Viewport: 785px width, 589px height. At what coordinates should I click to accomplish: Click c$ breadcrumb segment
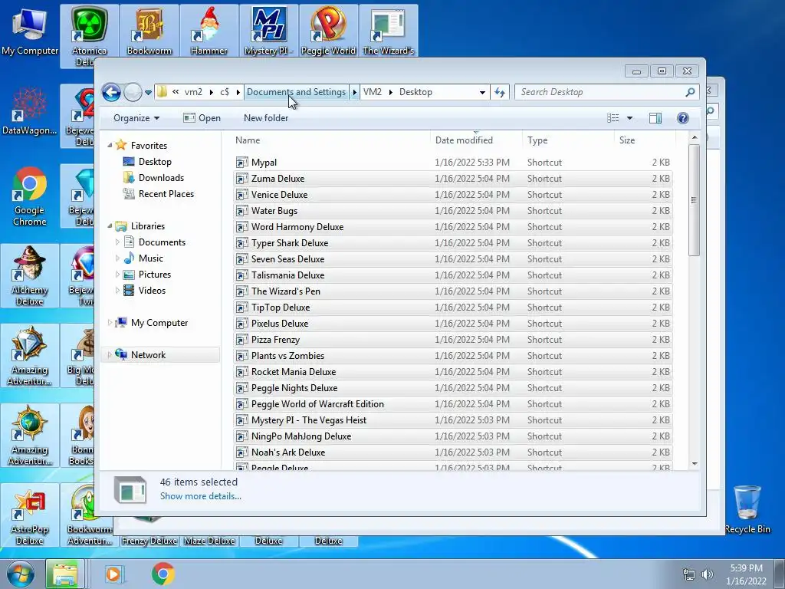pos(225,92)
